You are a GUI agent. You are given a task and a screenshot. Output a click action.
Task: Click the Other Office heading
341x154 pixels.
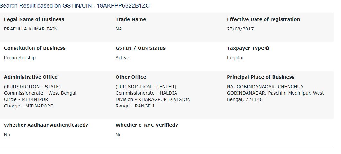(x=131, y=77)
